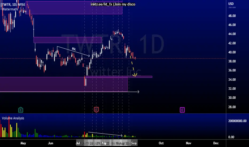
Task: Click the TWTR, 1D, NYSE symbol label
Action: 14,5
